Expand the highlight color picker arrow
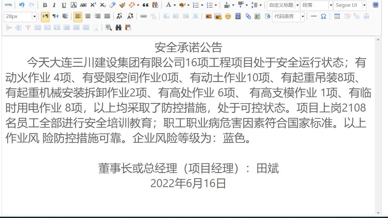The height and width of the screenshot is (218, 388). (188, 5)
